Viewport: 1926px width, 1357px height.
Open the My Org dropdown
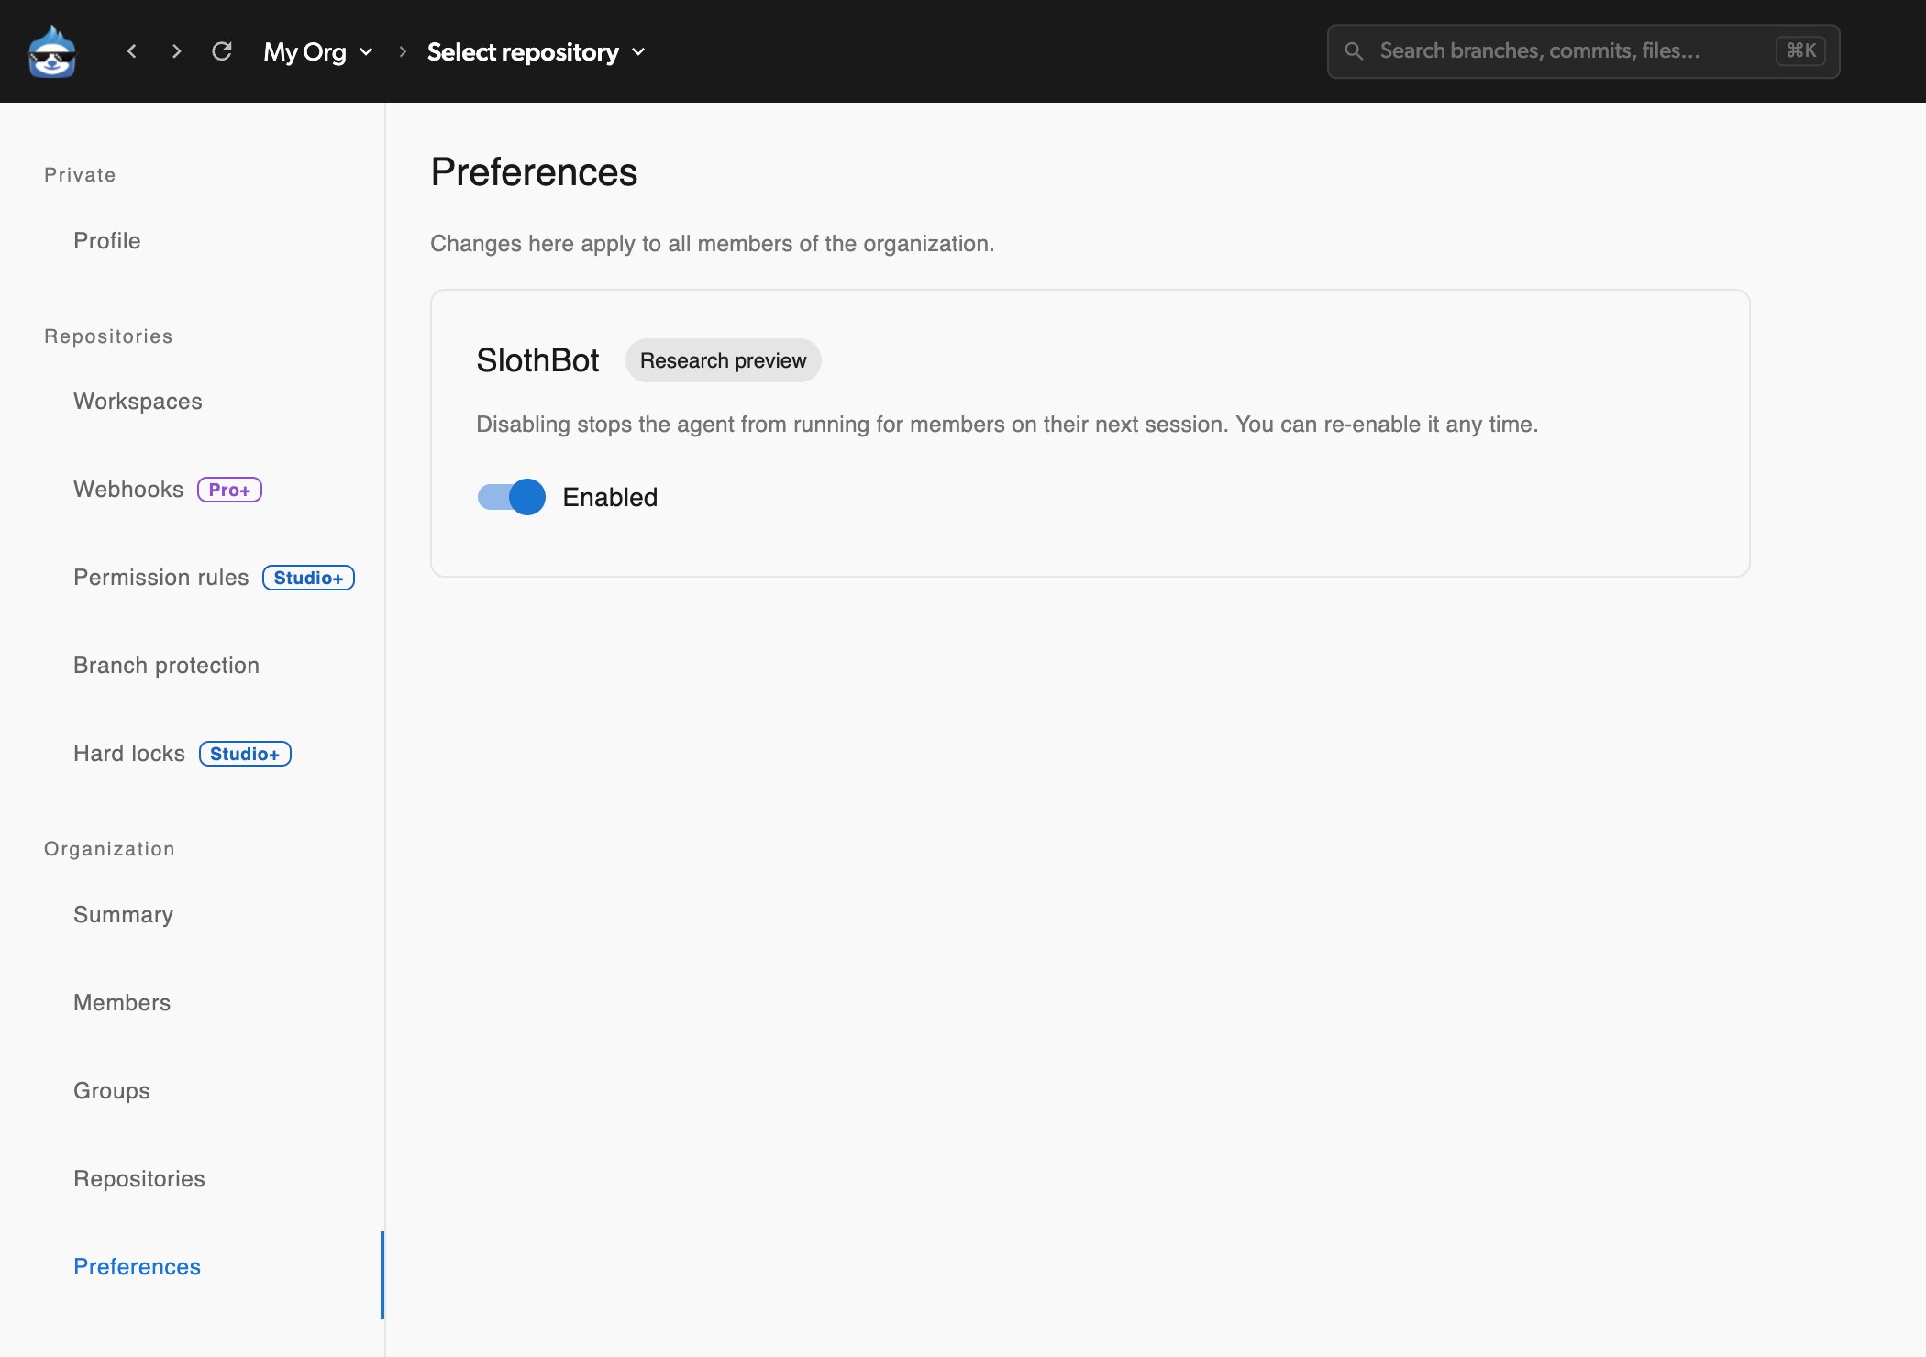[318, 51]
